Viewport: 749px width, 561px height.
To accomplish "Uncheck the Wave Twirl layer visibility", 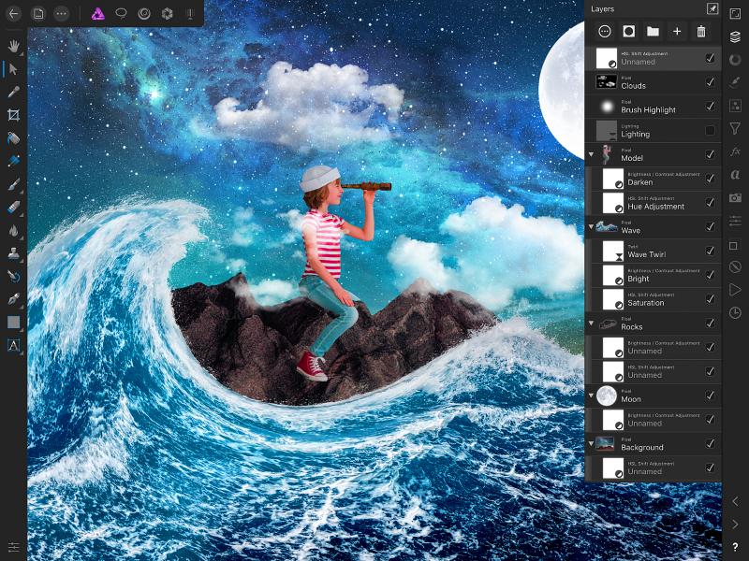I will tap(710, 251).
